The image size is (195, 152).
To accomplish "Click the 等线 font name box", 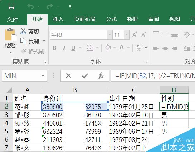I will click(x=79, y=35).
